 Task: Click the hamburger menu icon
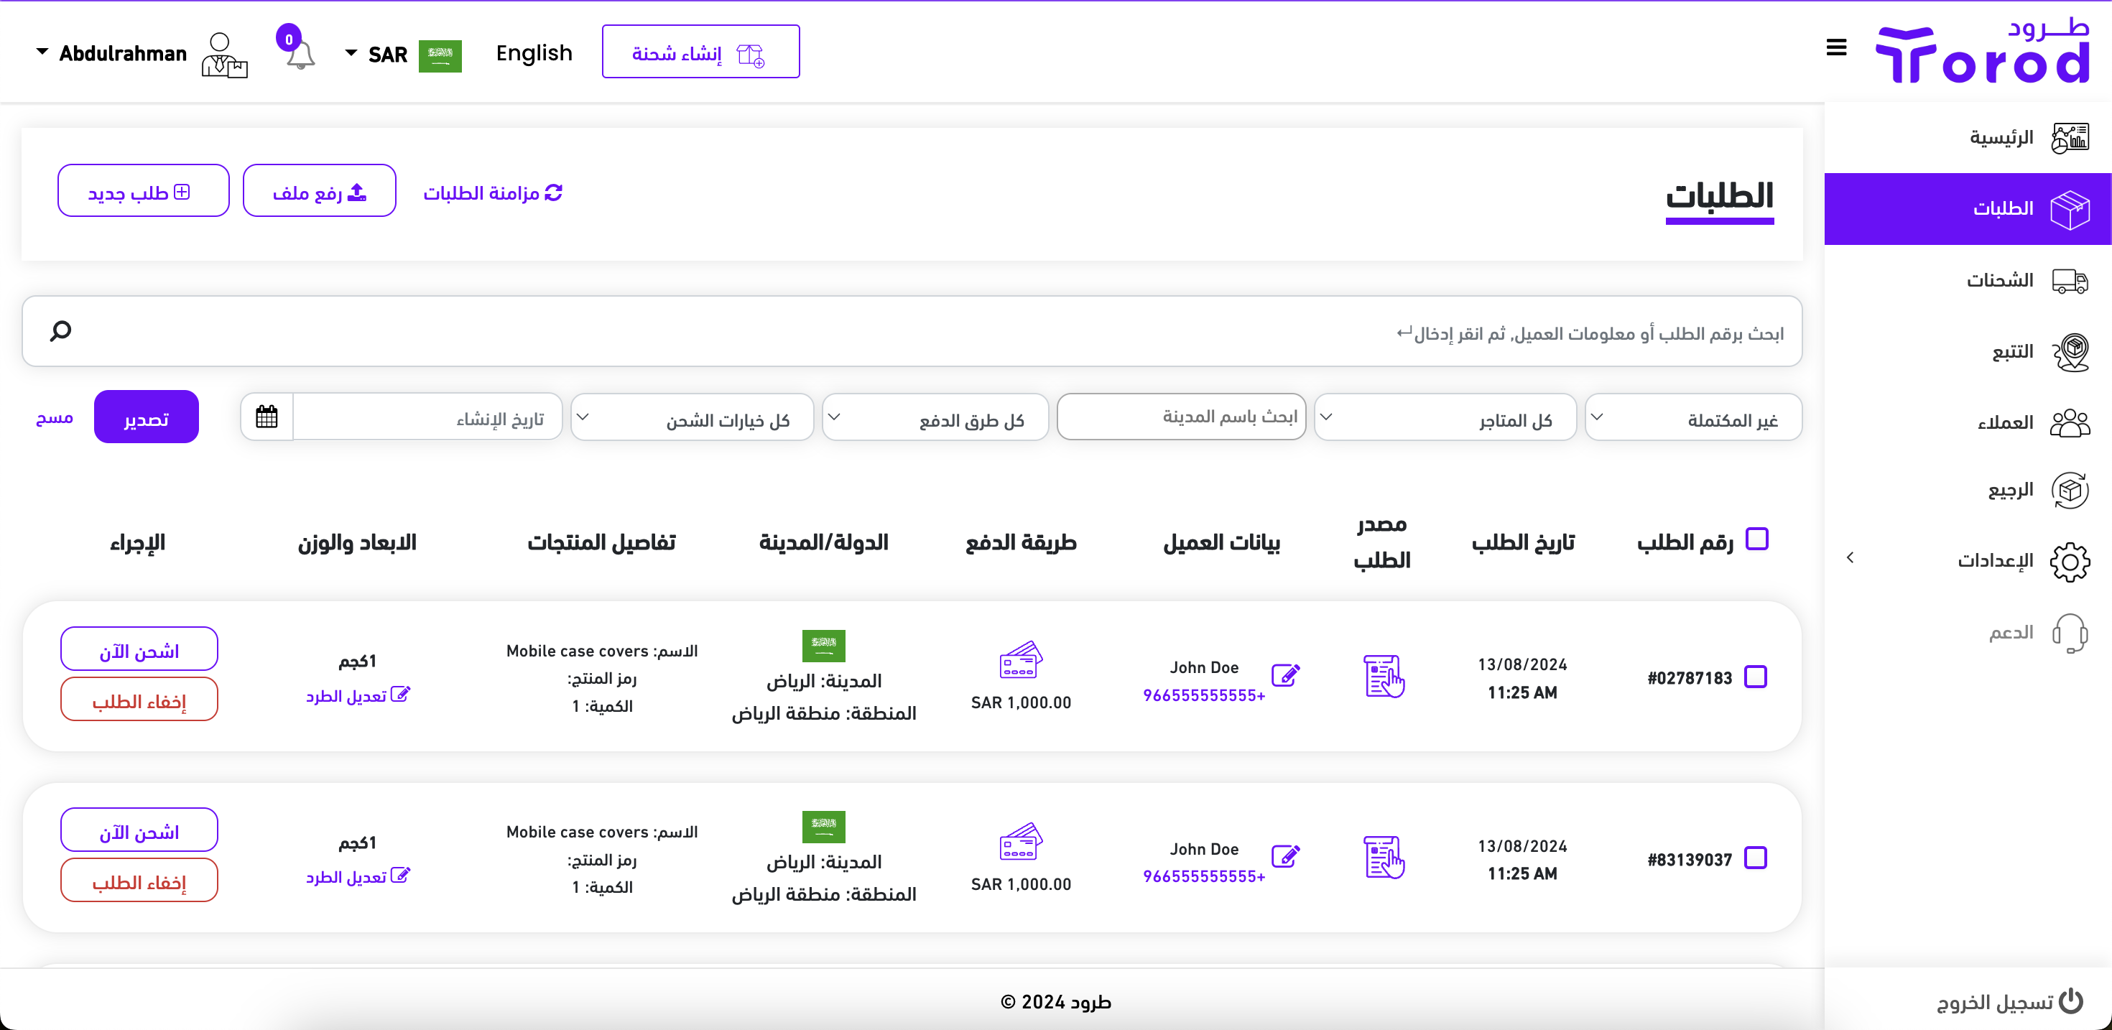coord(1835,47)
